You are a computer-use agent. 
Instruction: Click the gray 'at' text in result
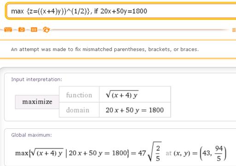pos(169,153)
